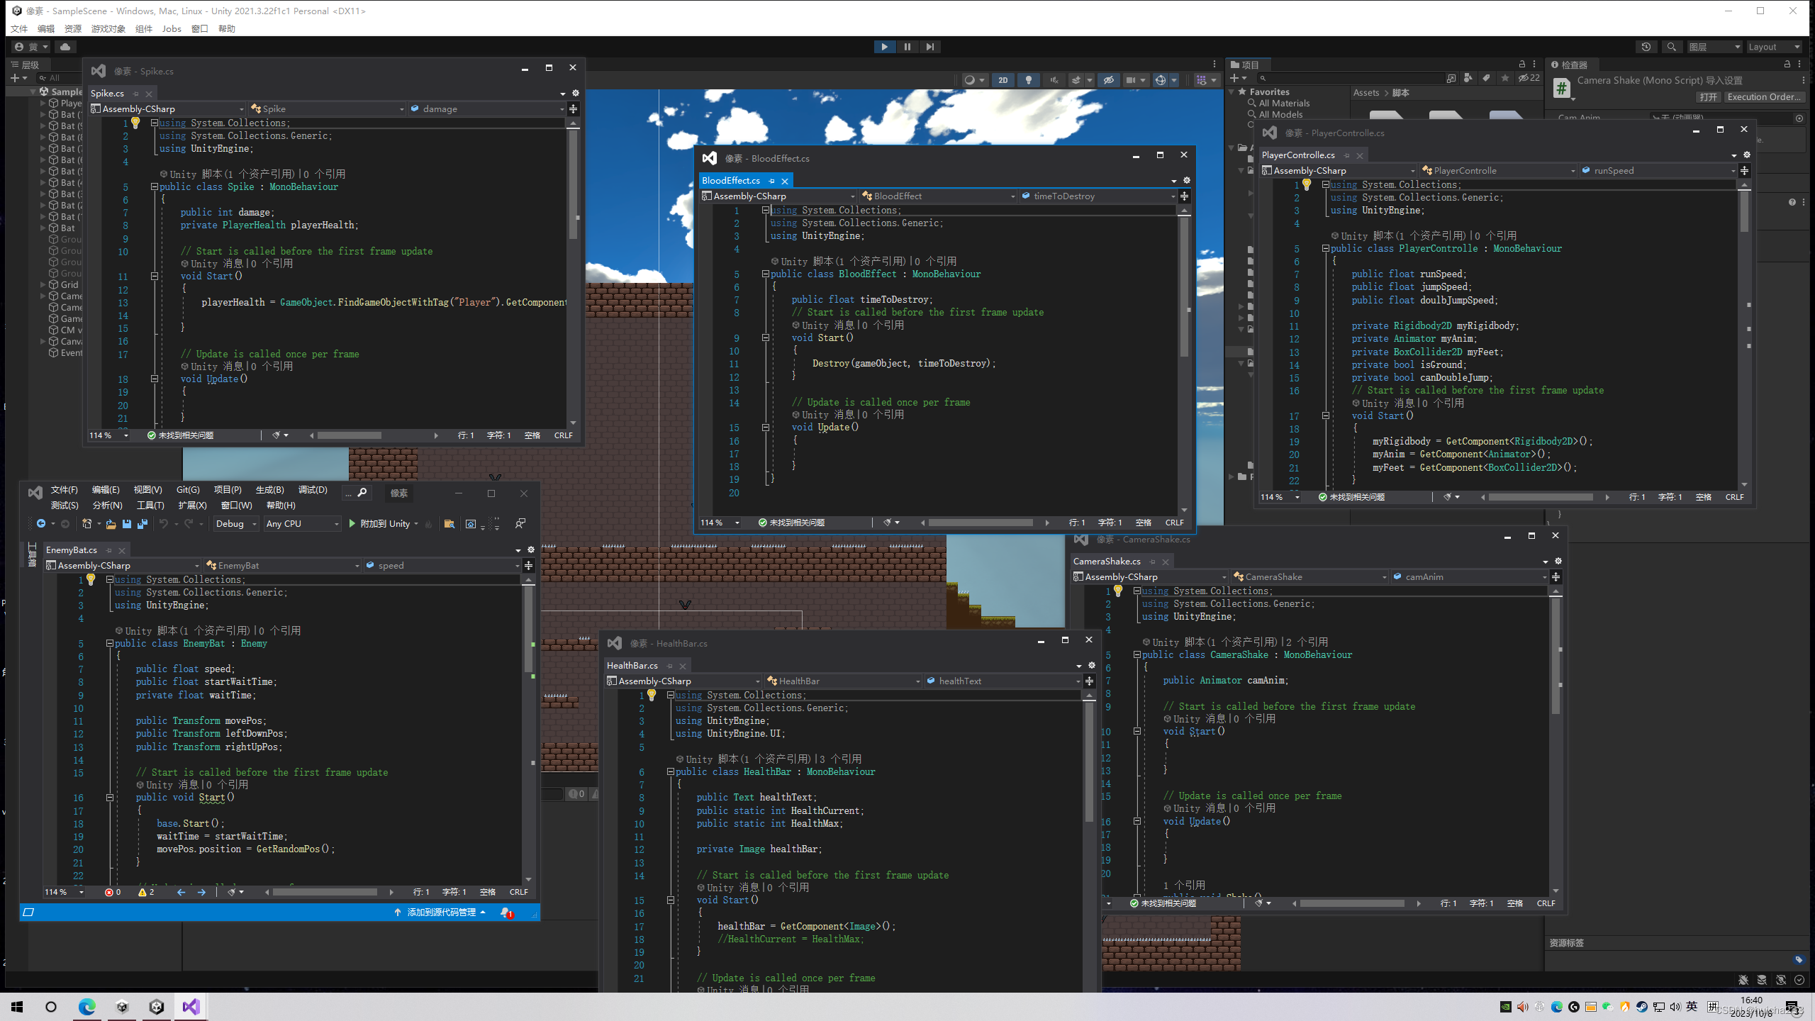This screenshot has width=1815, height=1021.
Task: Click Undo icon in VS toolbar
Action: tap(164, 524)
